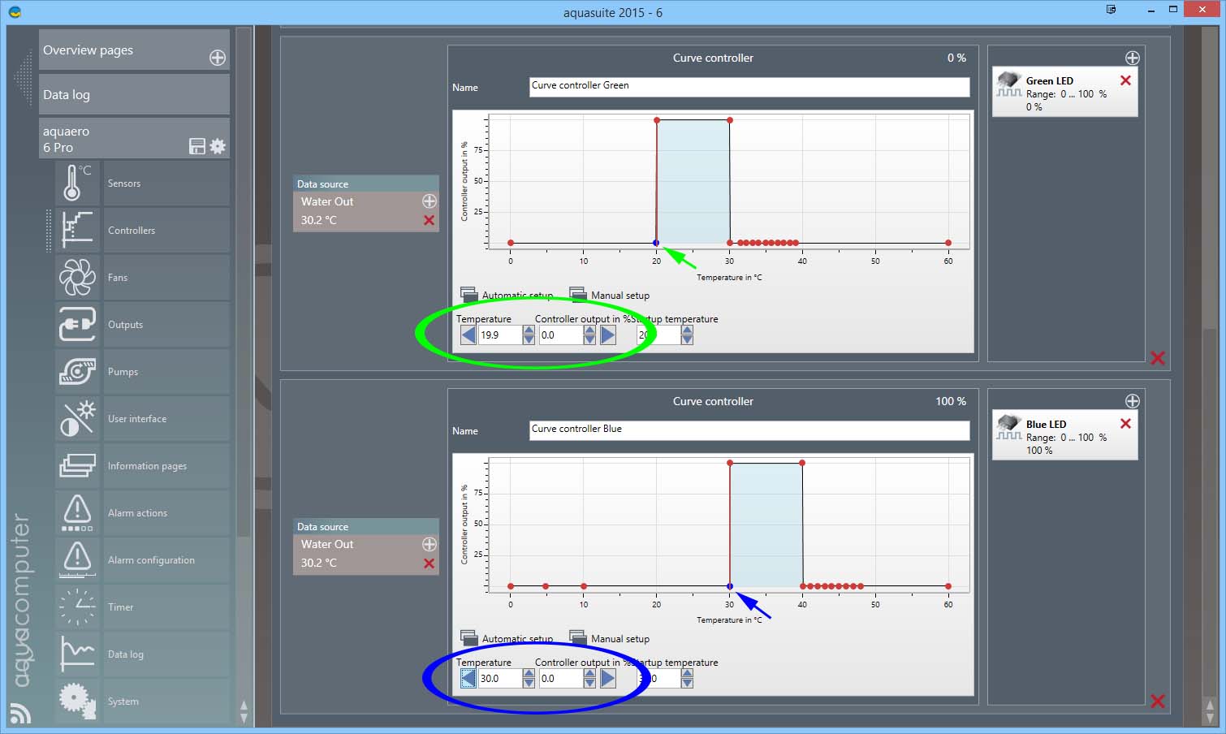
Task: Open Overview pages section
Action: click(134, 50)
